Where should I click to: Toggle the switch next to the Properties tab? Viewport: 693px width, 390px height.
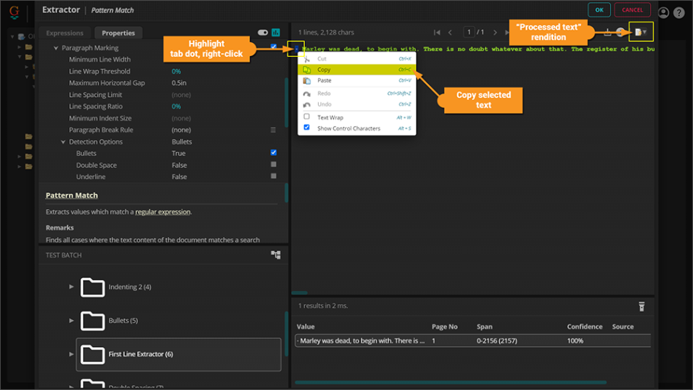pyautogui.click(x=263, y=33)
